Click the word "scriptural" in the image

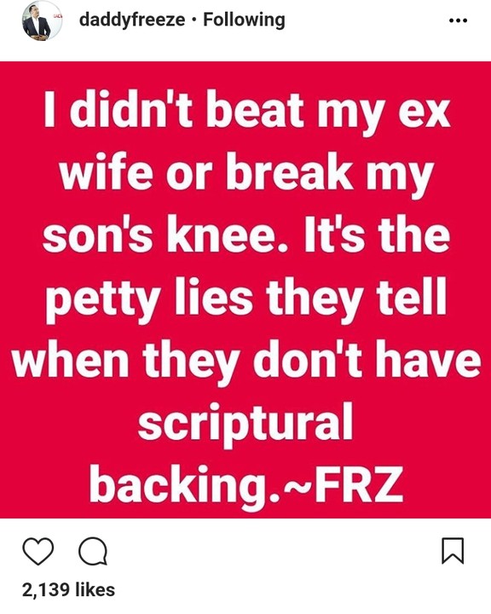pos(245,424)
